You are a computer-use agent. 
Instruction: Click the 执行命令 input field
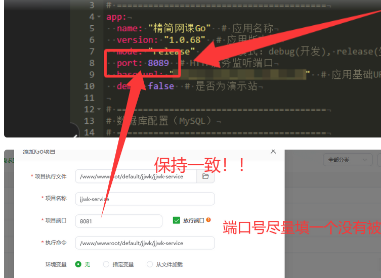tap(144, 243)
